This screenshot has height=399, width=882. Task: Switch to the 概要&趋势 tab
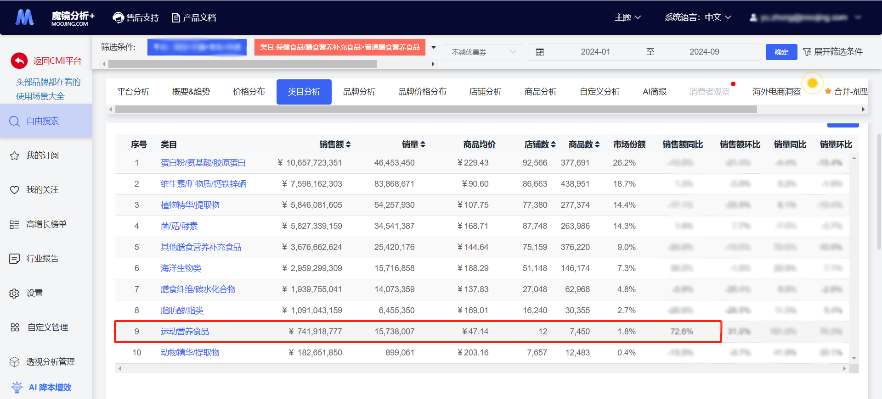coord(191,92)
